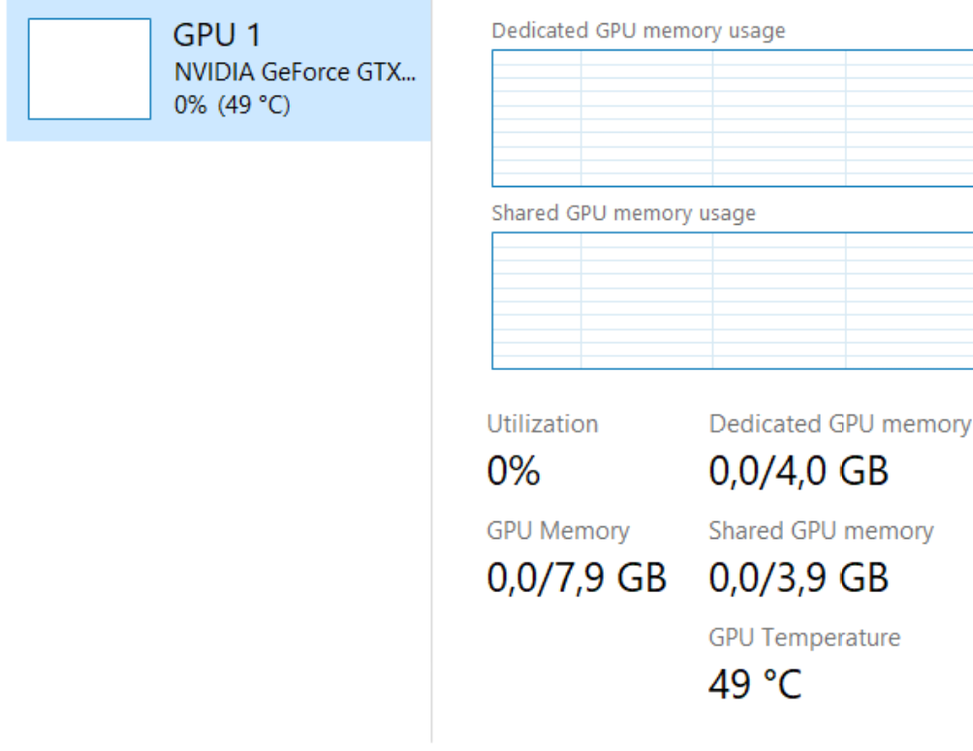The image size is (973, 751).
Task: Click the GPU Temperature label
Action: point(804,637)
